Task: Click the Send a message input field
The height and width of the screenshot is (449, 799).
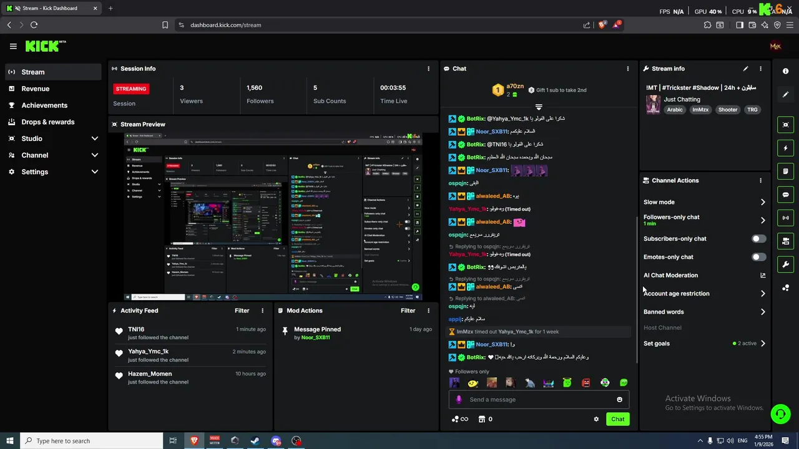Action: [539, 400]
